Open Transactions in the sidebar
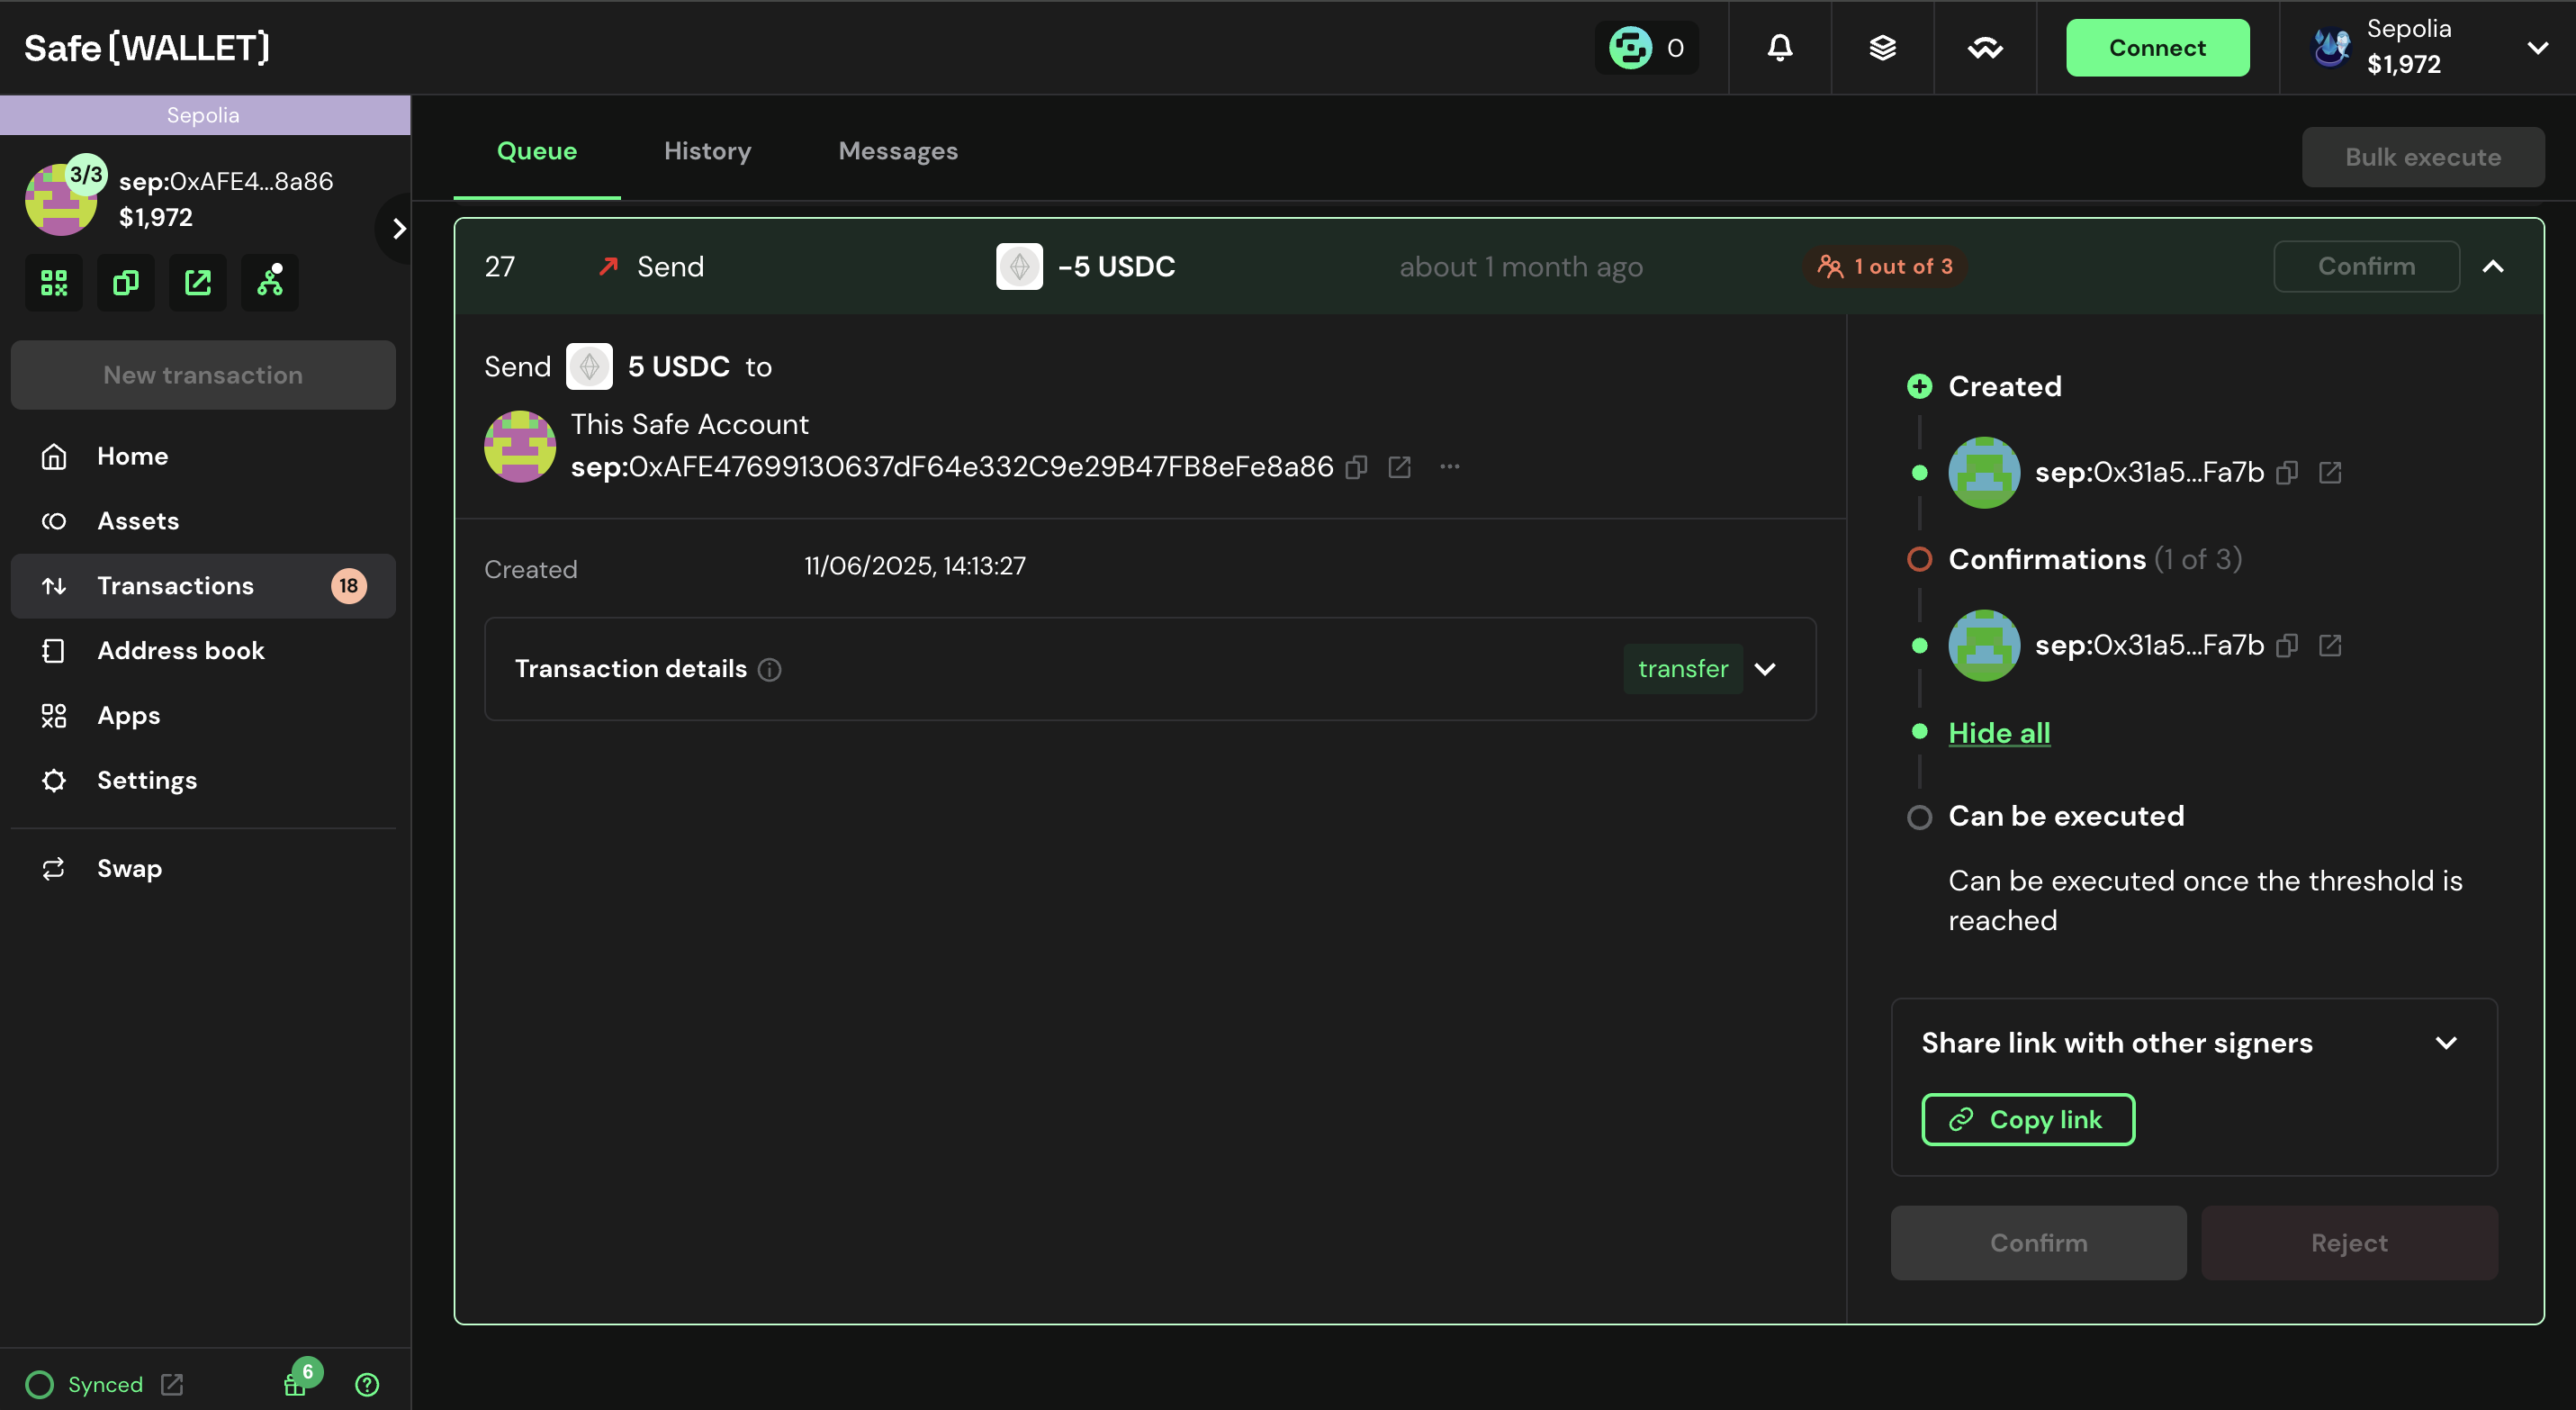The image size is (2576, 1410). coord(203,586)
